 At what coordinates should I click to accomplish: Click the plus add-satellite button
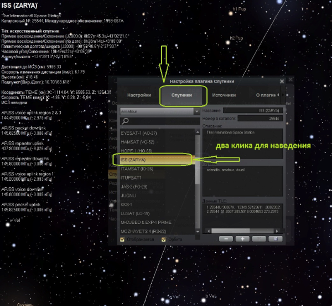click(x=242, y=239)
